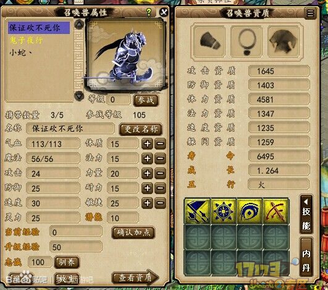Switch to the 技能 tab
Image resolution: width=328 pixels, height=290 pixels.
point(306,215)
